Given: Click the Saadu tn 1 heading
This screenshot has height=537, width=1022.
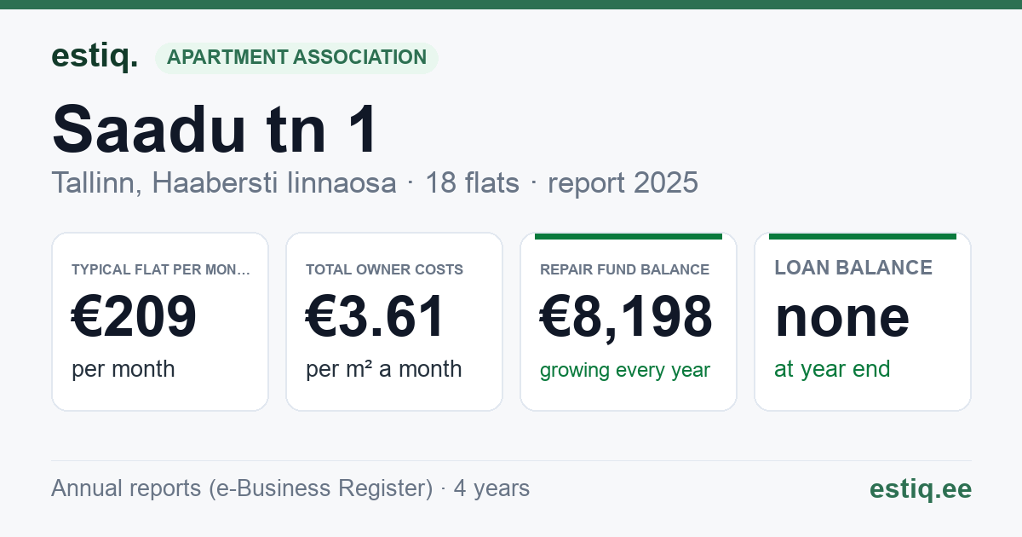Looking at the screenshot, I should (x=215, y=130).
